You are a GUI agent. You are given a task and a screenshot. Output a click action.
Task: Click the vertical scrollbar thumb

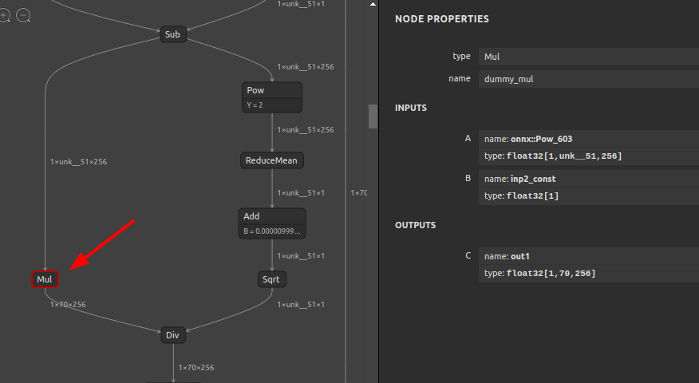click(x=373, y=116)
